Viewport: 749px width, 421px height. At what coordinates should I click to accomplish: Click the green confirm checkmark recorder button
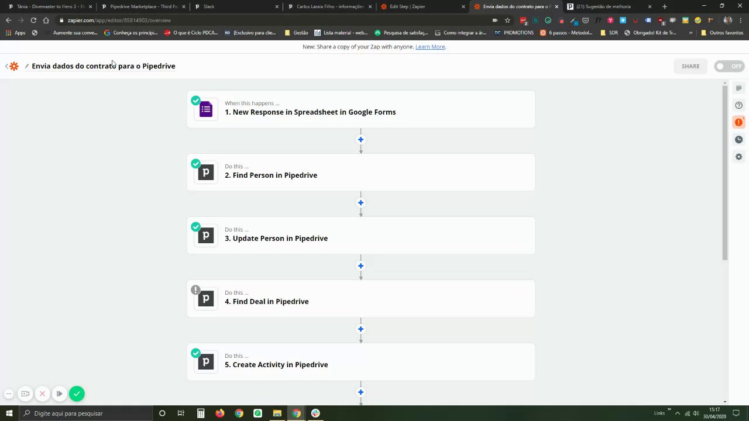coord(77,394)
